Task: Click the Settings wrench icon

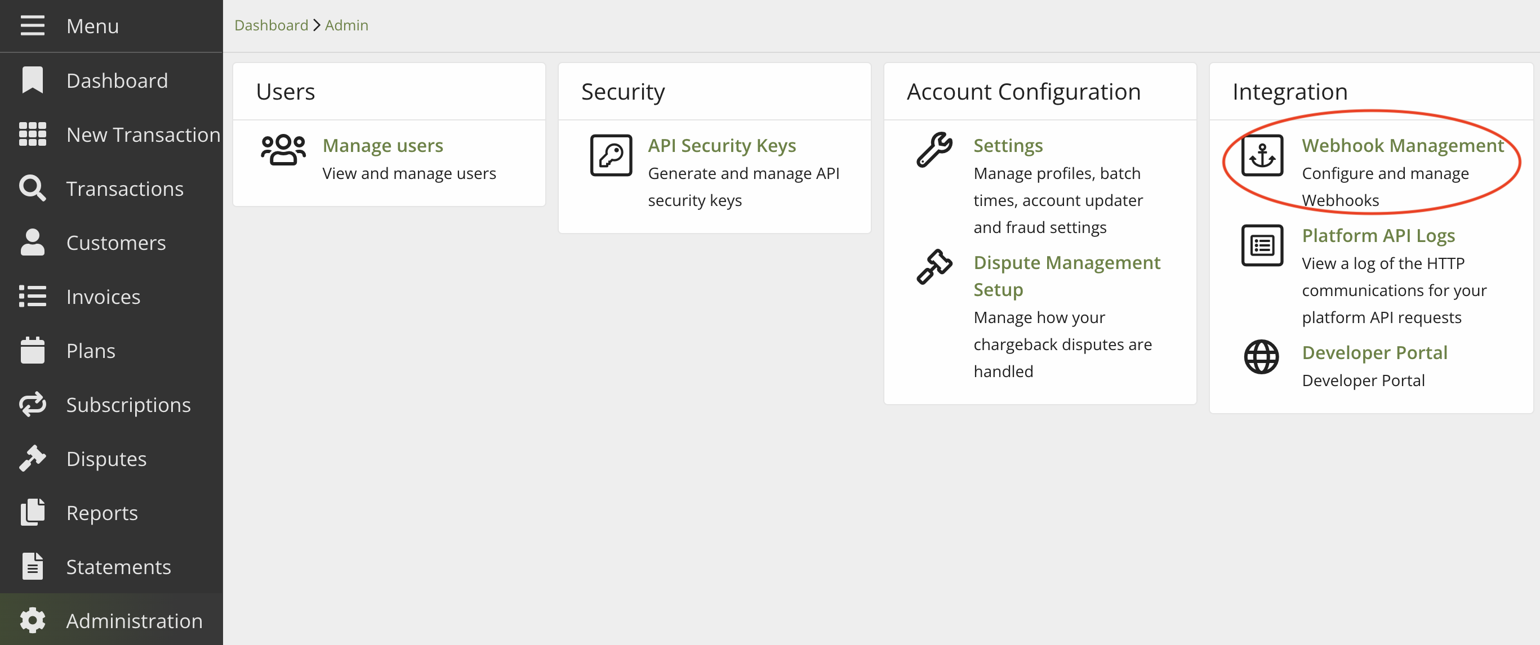Action: coord(934,150)
